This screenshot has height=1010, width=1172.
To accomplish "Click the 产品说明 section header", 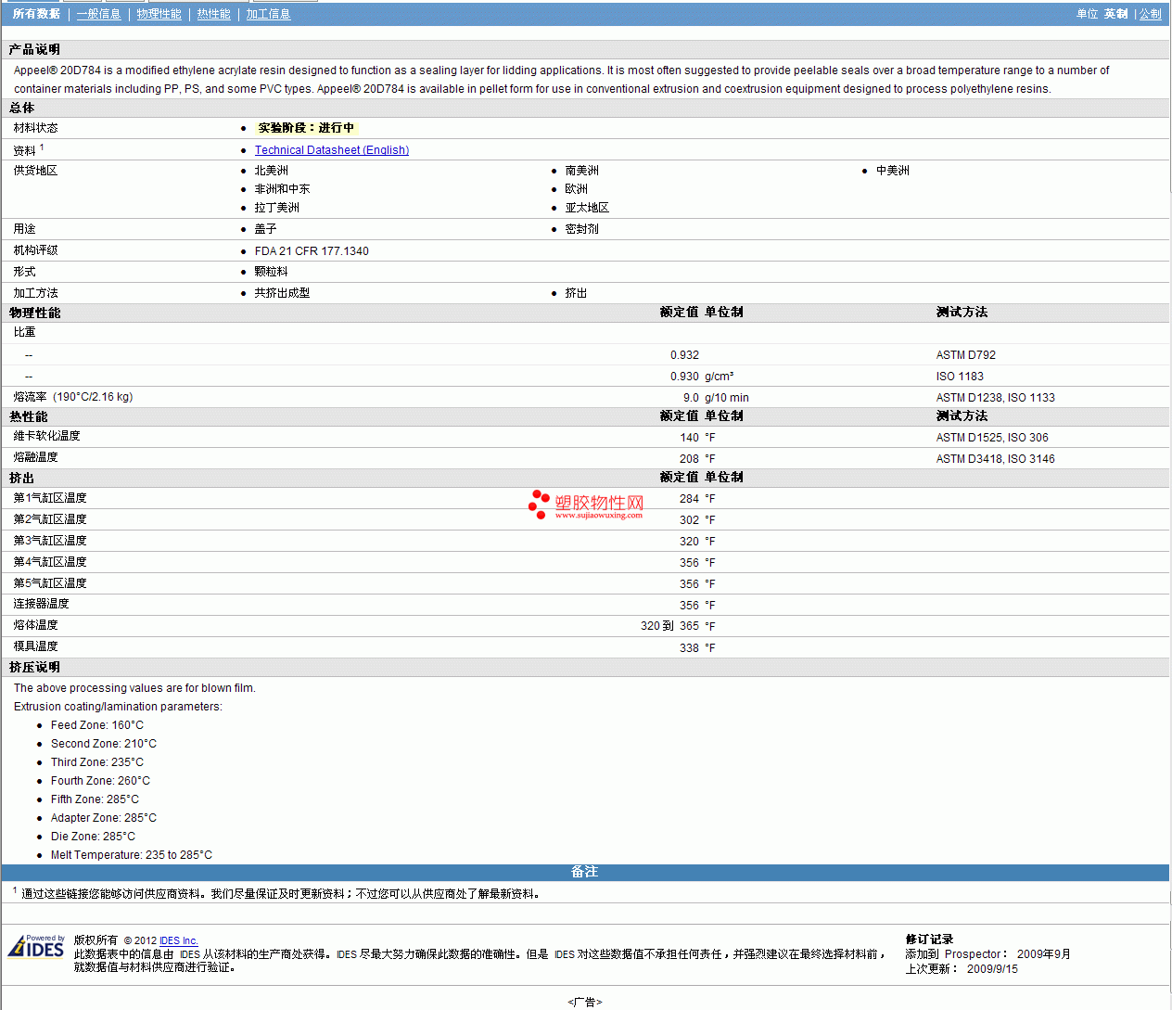I will (x=34, y=49).
